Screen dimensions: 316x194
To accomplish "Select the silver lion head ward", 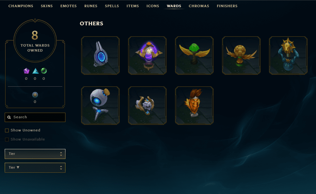I will [147, 105].
